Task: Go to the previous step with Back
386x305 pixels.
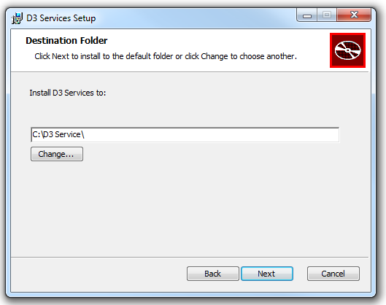Action: tap(212, 274)
